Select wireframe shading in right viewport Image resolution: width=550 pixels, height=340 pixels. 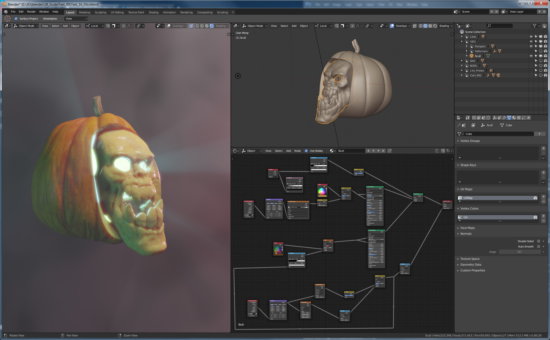tap(421, 26)
